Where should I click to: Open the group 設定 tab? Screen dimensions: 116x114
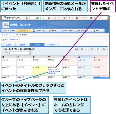pos(96,31)
